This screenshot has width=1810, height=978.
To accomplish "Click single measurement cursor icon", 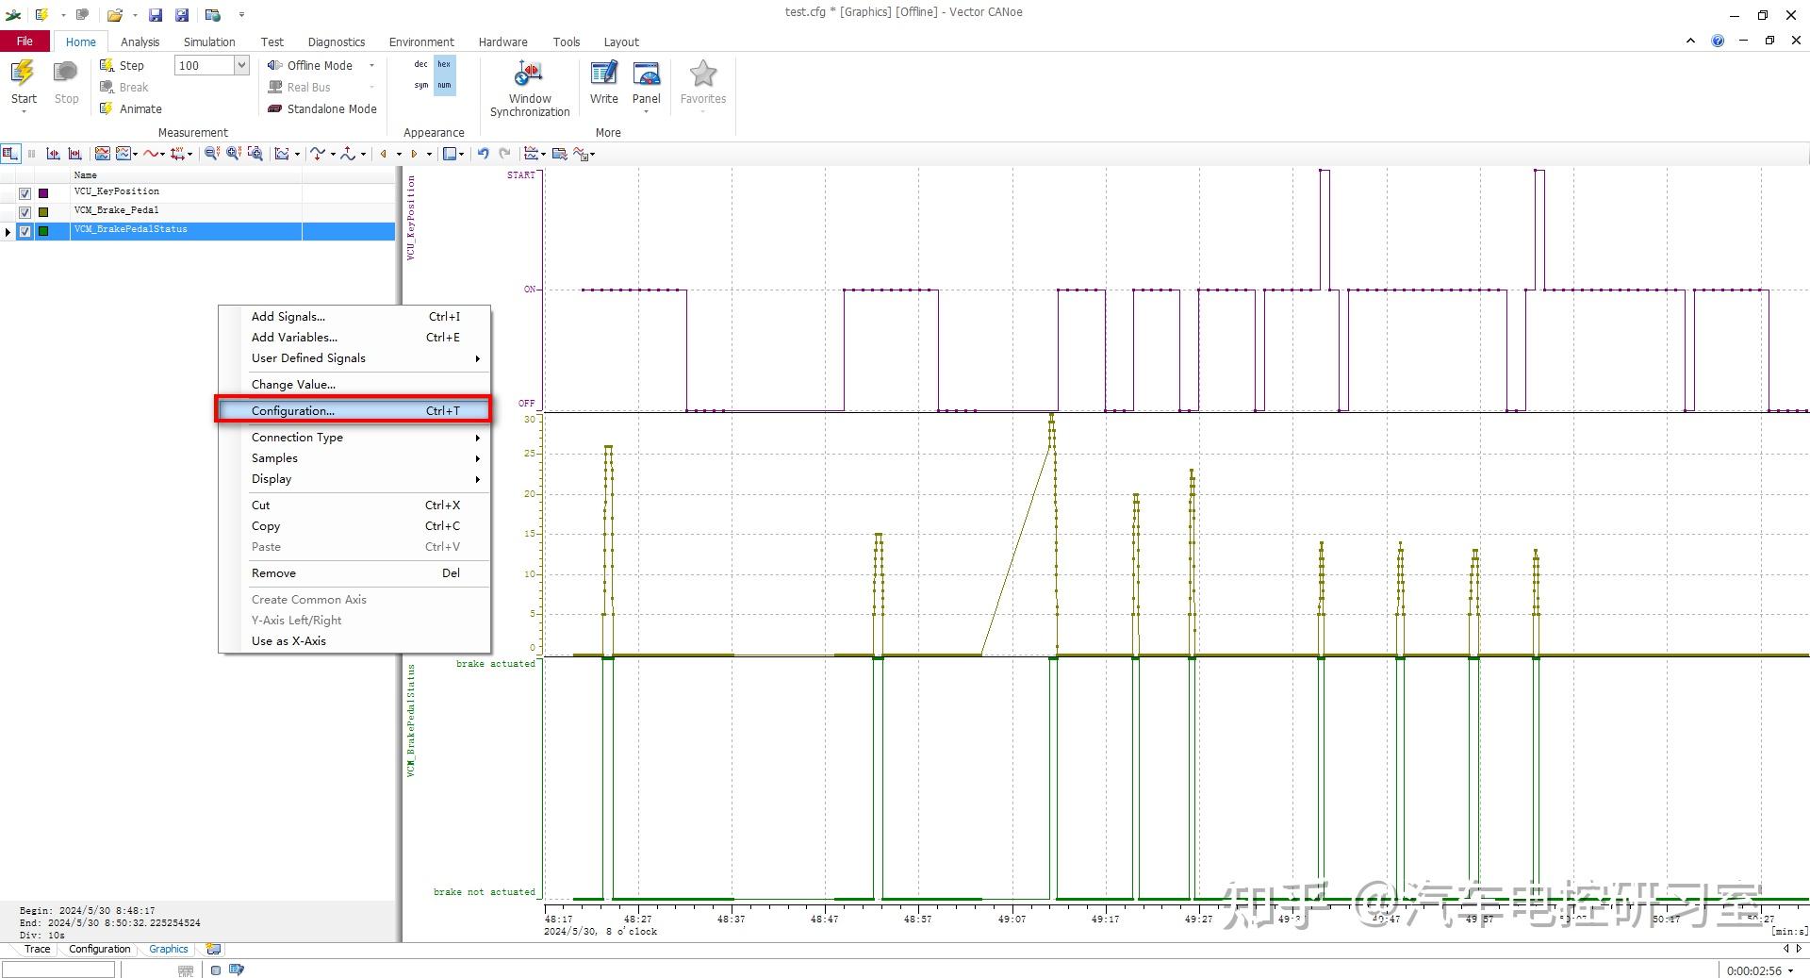I will tap(54, 154).
